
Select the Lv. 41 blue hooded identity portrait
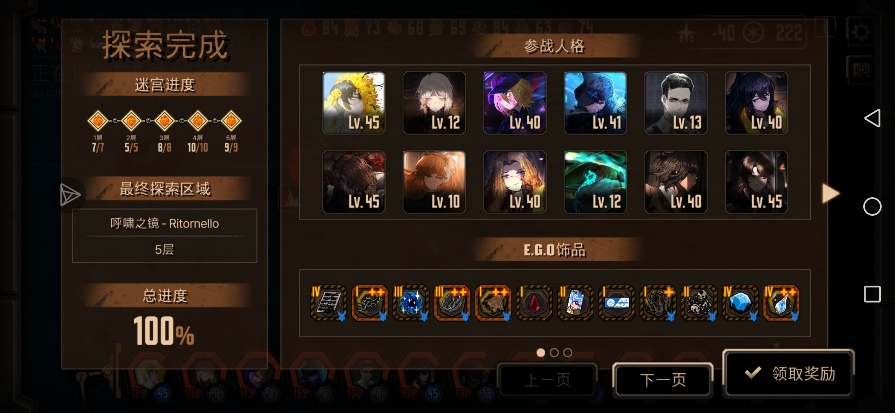coord(596,103)
